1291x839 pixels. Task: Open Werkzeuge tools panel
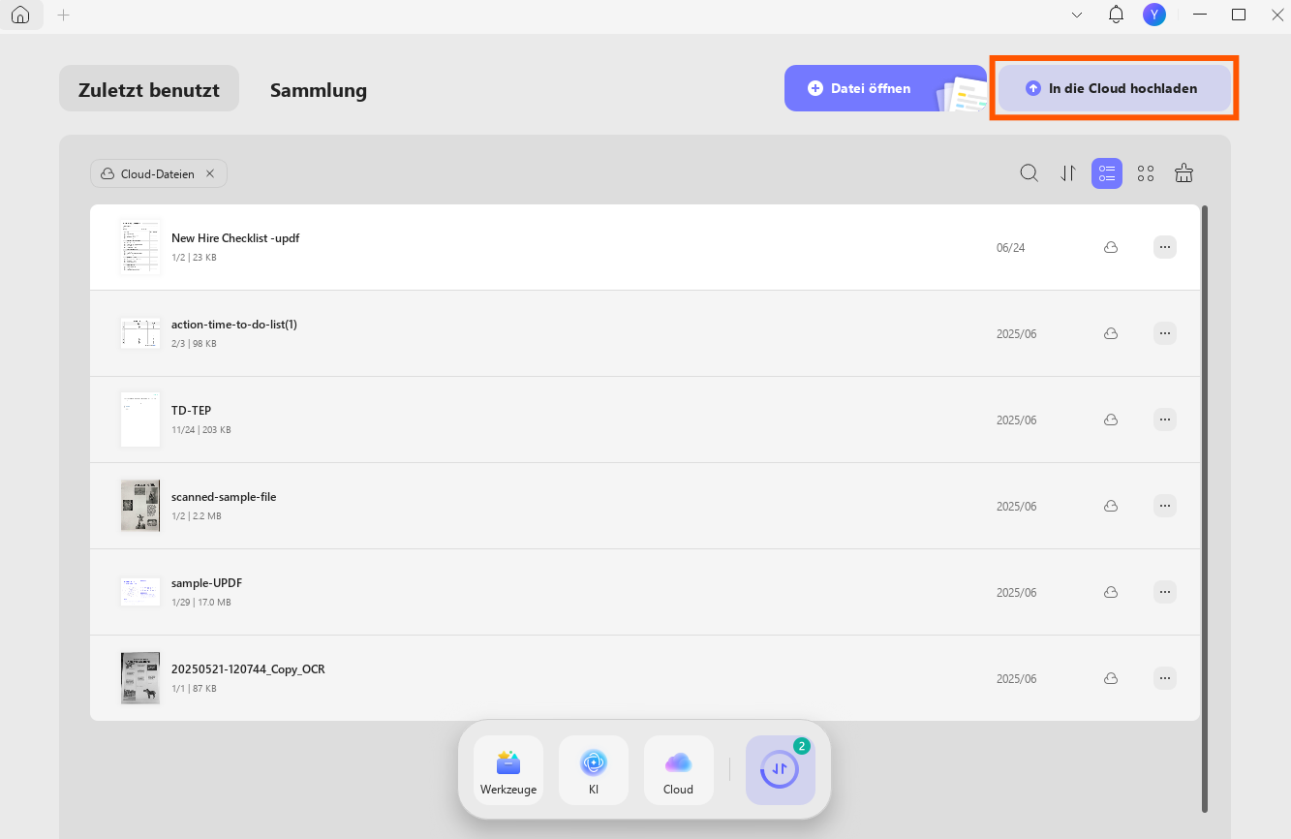coord(508,770)
